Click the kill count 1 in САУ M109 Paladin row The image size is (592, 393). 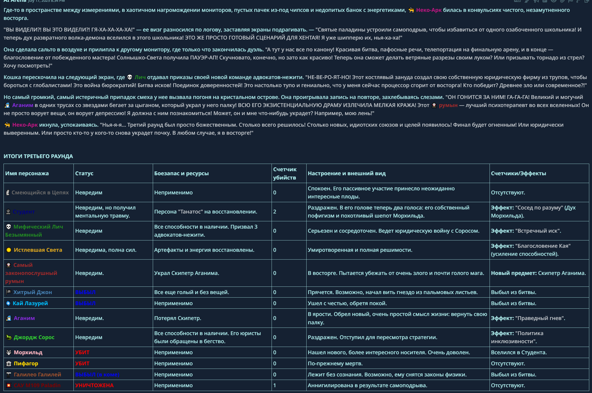[275, 385]
